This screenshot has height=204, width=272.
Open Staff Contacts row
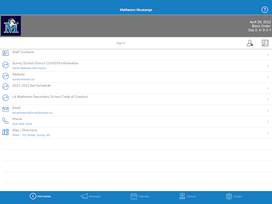tap(136, 55)
